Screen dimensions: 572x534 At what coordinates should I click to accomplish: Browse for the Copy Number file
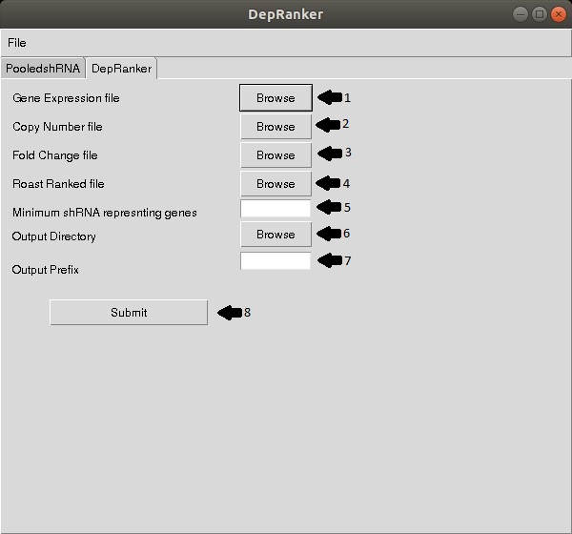coord(276,126)
